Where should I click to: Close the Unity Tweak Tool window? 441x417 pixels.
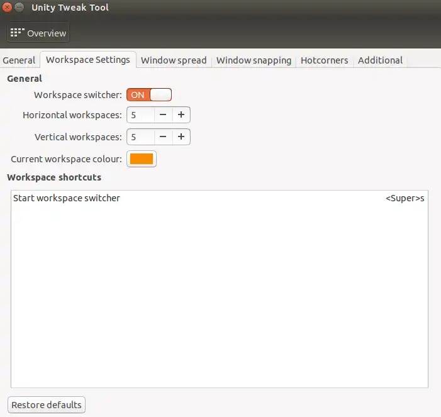point(7,7)
